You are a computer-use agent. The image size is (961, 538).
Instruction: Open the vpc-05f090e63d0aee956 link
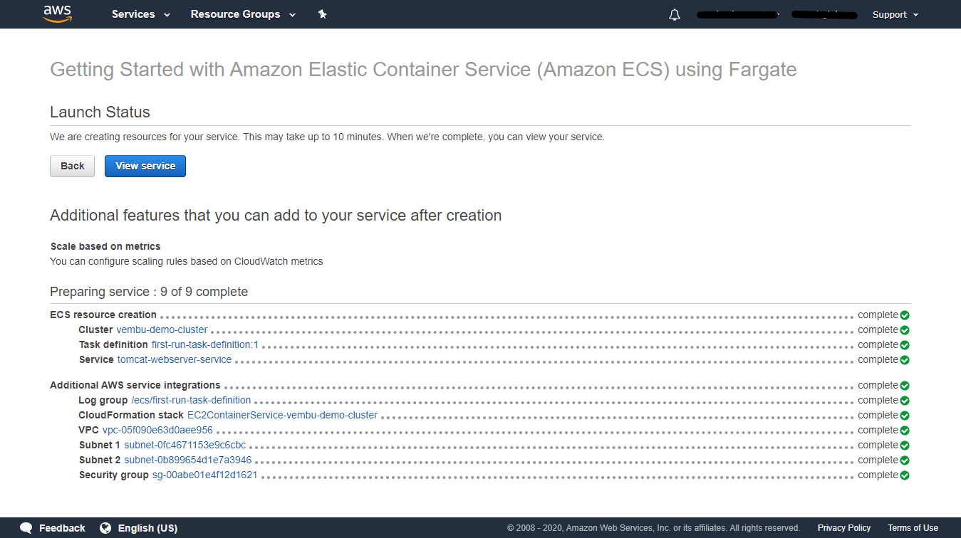[x=157, y=430]
